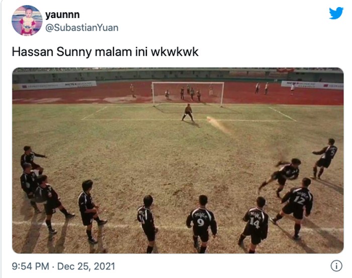Click the white goal frame in image
The width and height of the screenshot is (352, 278).
188,94
